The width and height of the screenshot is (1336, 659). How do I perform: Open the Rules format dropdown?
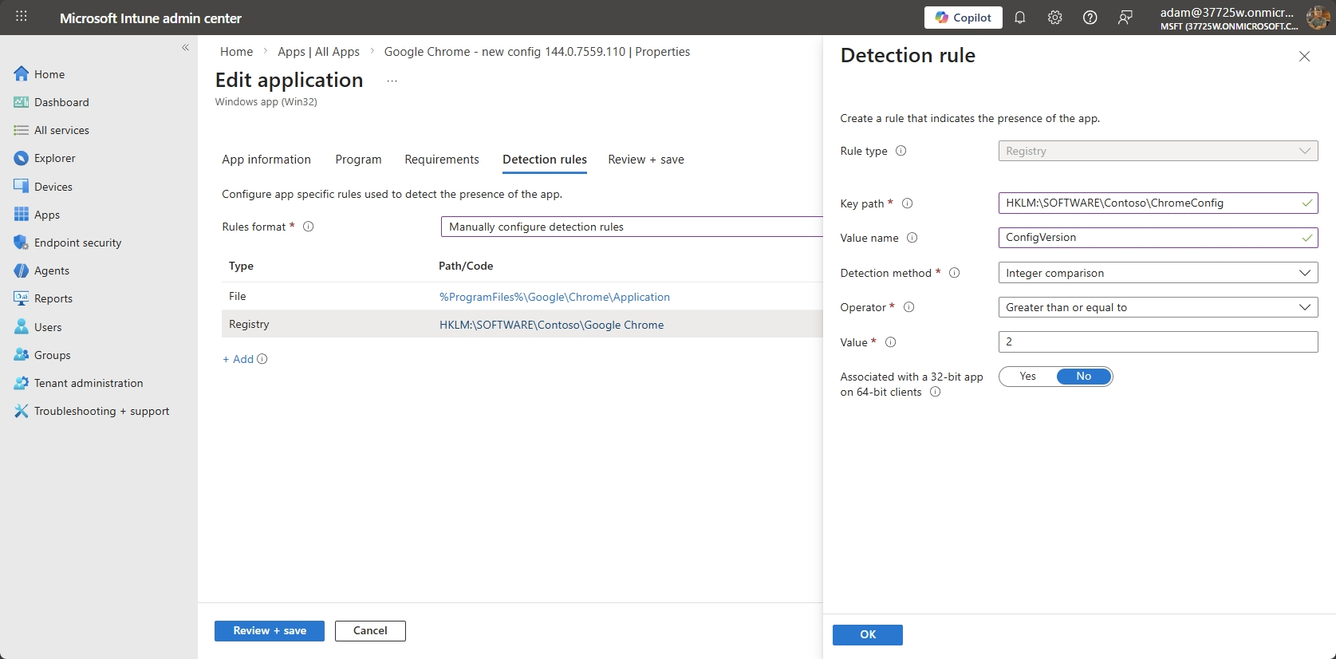click(630, 227)
